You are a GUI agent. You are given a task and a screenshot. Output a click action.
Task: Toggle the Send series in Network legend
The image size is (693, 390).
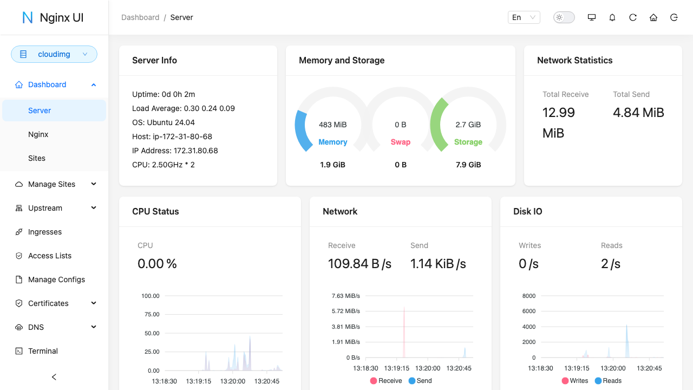(420, 381)
